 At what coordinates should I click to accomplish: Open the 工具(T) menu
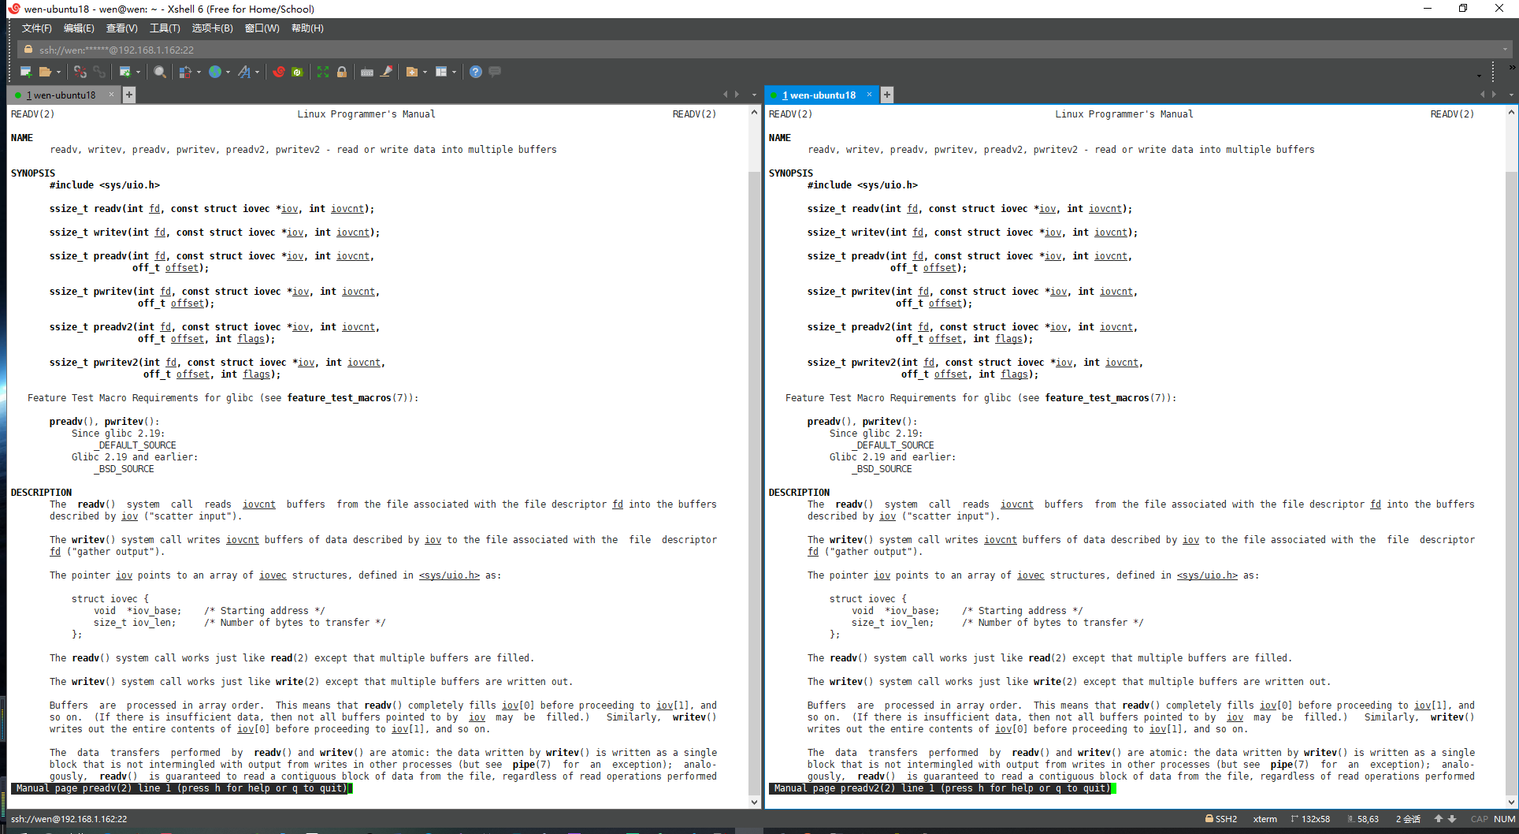[164, 28]
